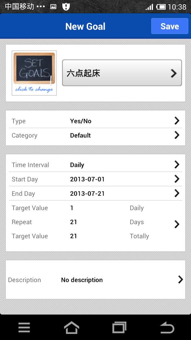
Task: Select the Default category value
Action: coord(80,135)
